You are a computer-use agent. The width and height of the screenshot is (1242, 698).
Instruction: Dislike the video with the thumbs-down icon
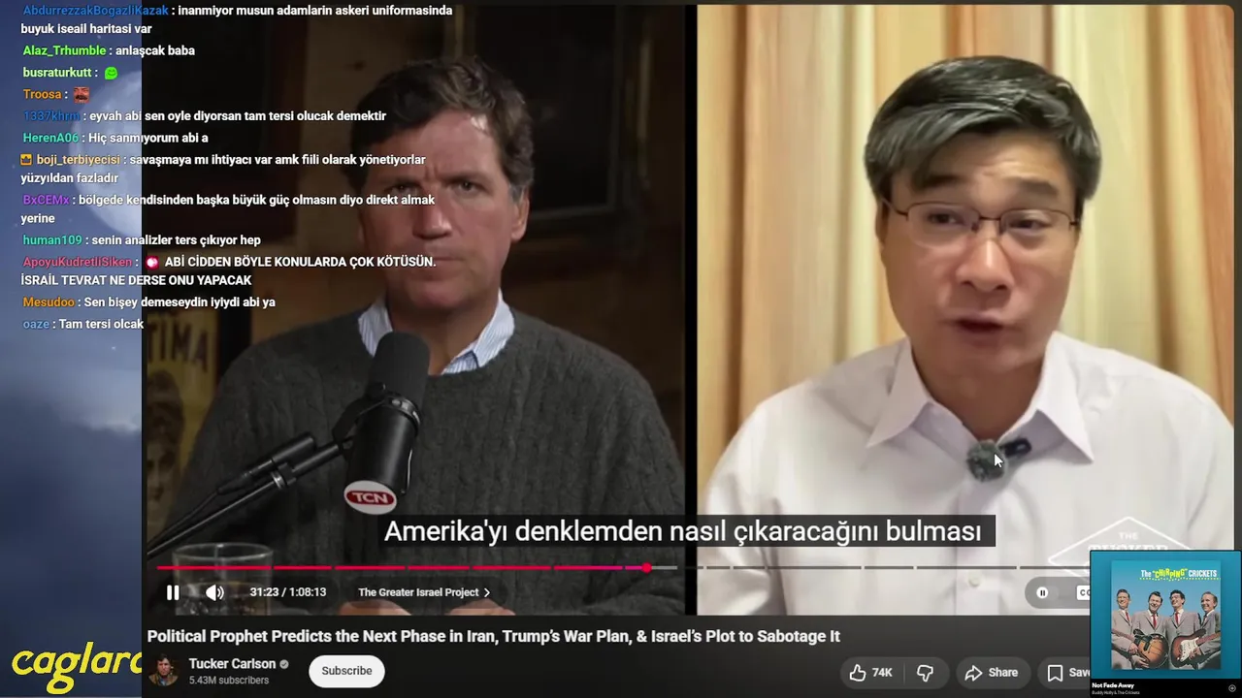(x=925, y=673)
